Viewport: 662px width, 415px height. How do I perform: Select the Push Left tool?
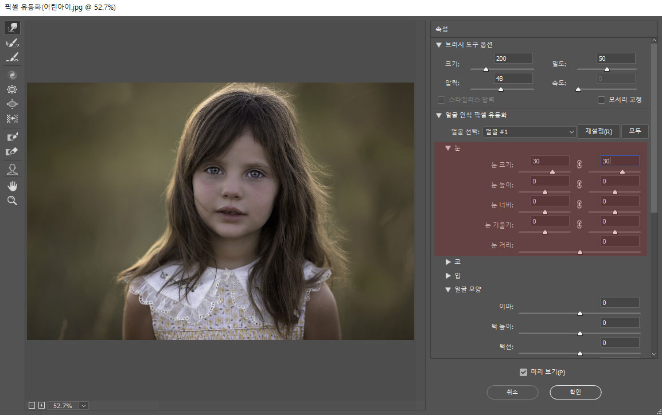(12, 119)
